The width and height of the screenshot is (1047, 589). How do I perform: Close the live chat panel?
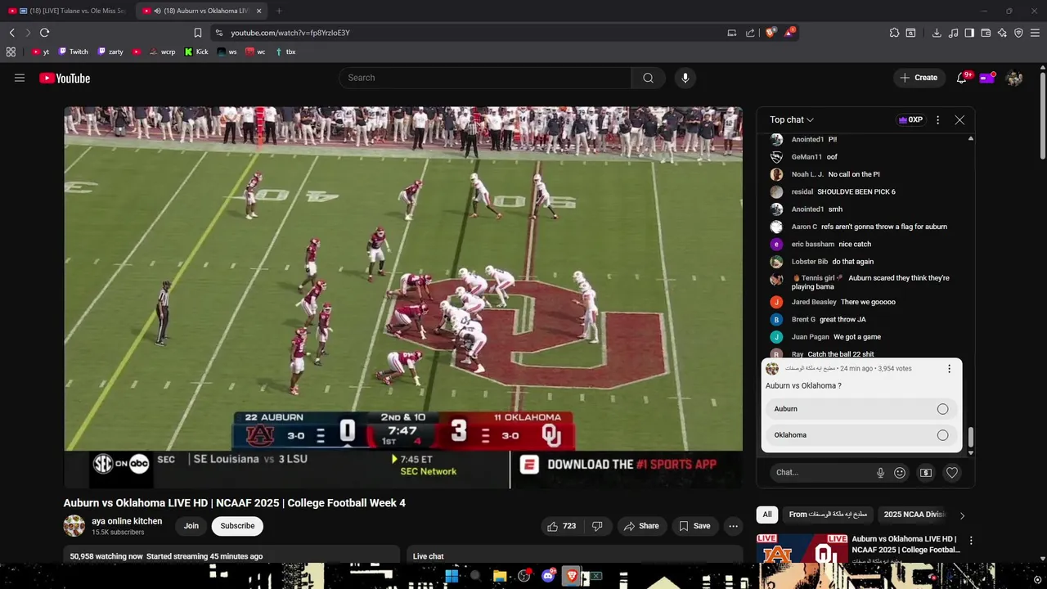coord(959,119)
